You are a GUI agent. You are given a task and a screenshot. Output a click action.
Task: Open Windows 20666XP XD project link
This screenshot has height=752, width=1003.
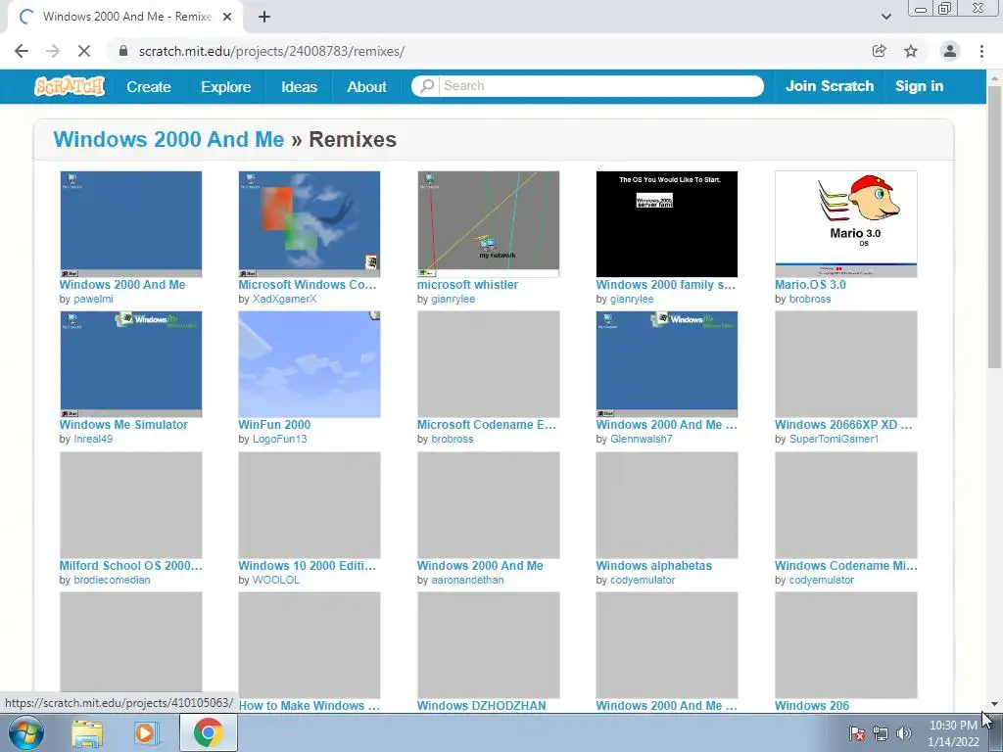point(843,425)
